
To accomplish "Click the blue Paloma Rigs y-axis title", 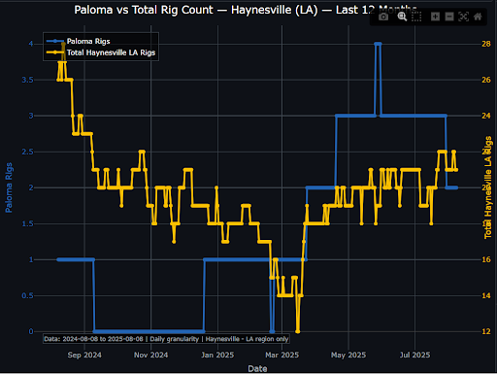I will coord(9,187).
